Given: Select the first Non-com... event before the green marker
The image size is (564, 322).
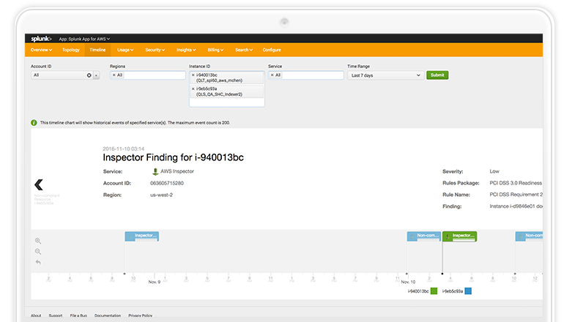Looking at the screenshot, I should click(424, 236).
